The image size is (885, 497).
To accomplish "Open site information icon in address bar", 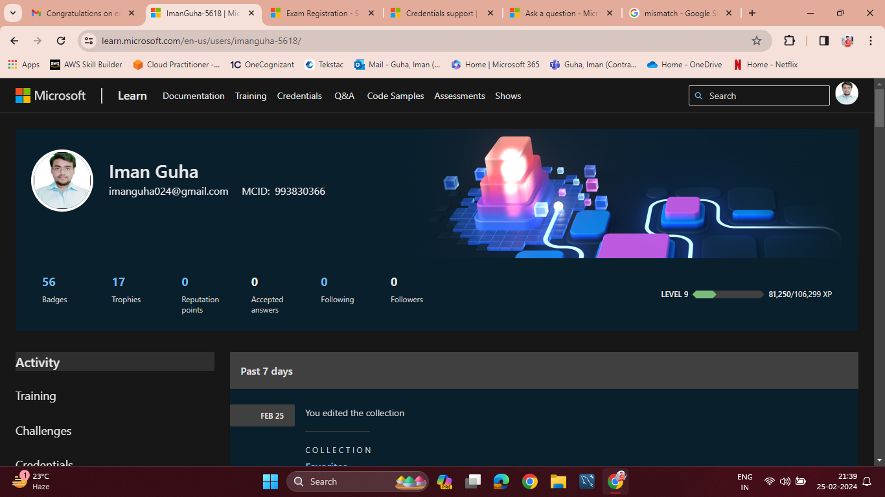I will pos(89,41).
